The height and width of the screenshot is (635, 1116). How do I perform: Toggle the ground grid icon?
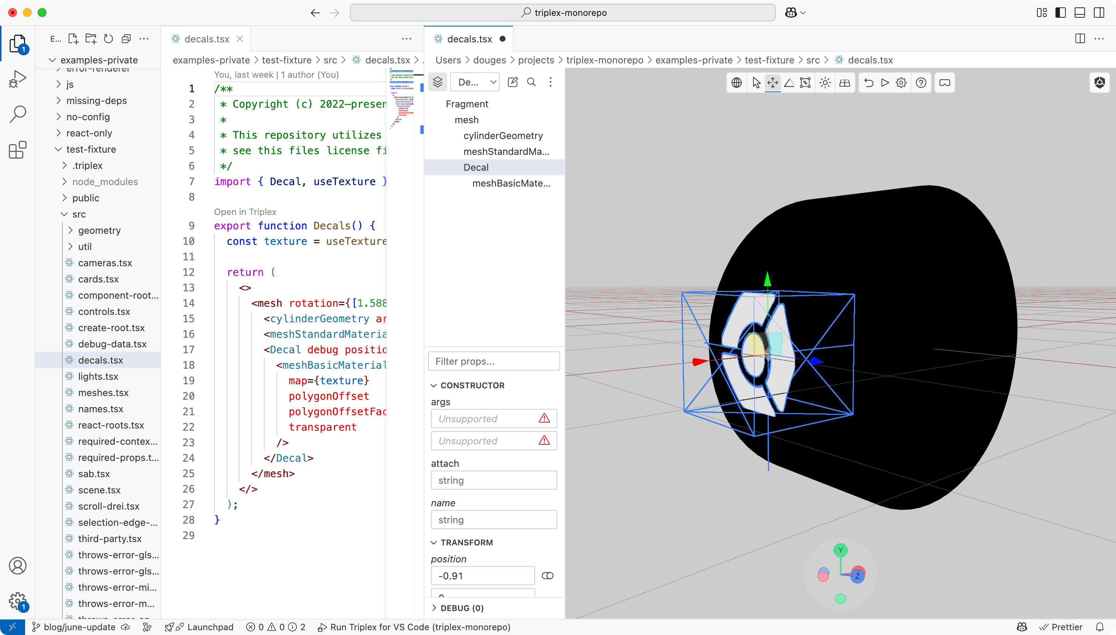844,83
